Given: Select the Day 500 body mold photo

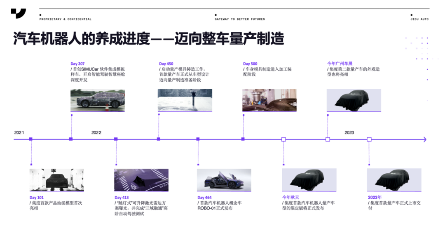Looking at the screenshot, I should pyautogui.click(x=269, y=100).
